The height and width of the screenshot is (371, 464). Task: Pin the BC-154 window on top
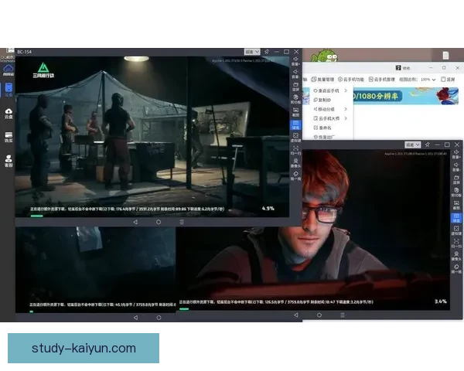[x=266, y=52]
